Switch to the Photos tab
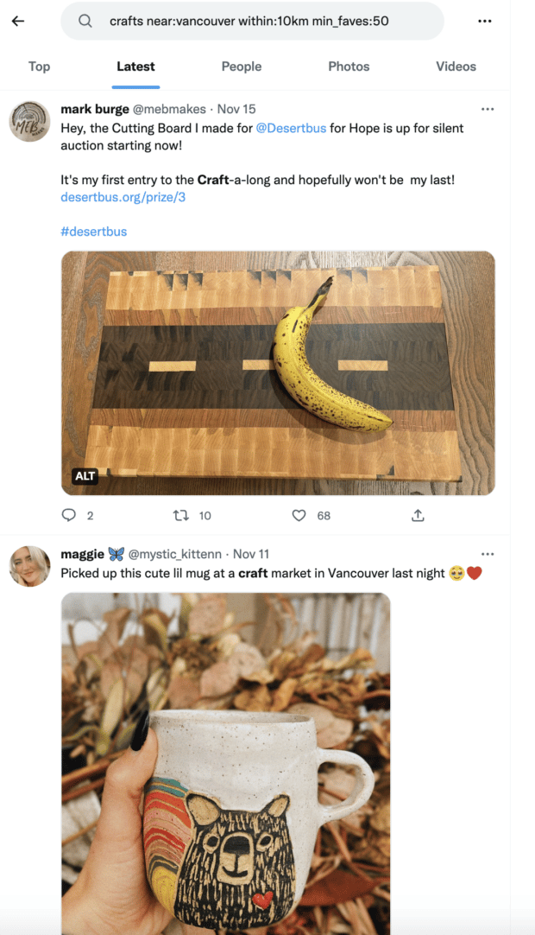This screenshot has width=535, height=935. click(x=349, y=67)
